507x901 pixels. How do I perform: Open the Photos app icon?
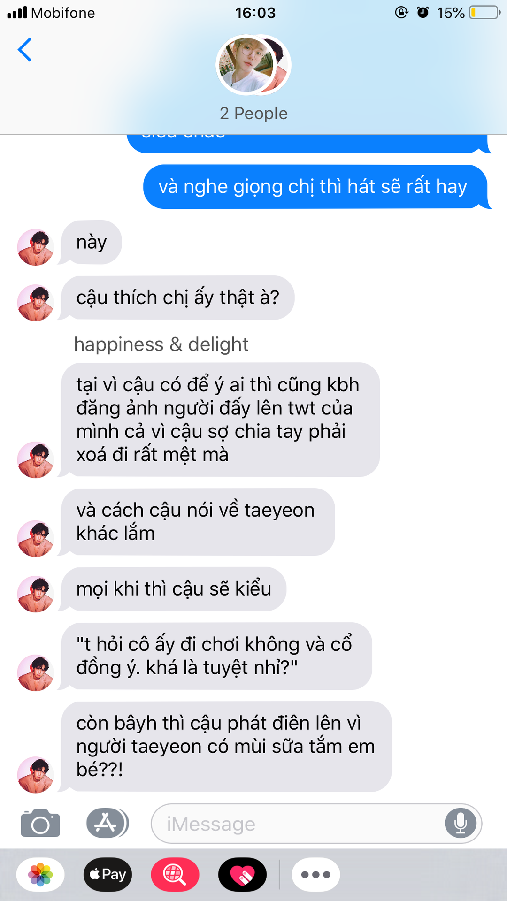click(x=40, y=875)
